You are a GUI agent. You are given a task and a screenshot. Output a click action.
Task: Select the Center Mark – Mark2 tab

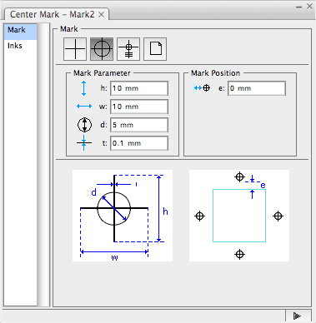(x=52, y=14)
